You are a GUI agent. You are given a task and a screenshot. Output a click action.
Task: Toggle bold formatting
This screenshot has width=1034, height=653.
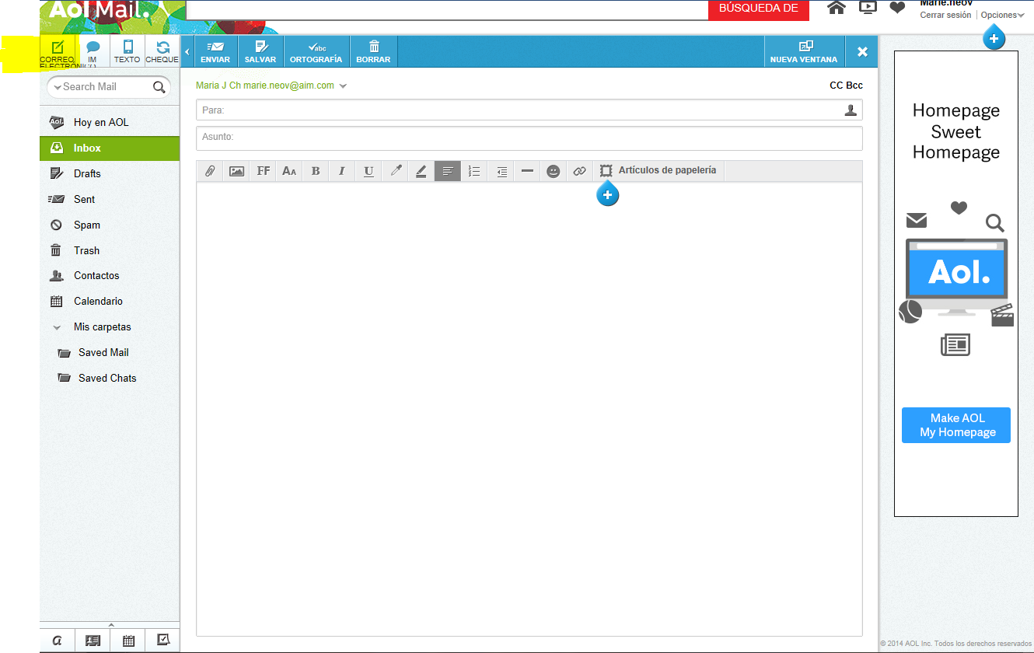pos(316,171)
